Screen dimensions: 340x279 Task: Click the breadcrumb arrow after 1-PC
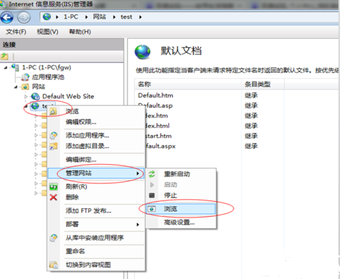86,17
